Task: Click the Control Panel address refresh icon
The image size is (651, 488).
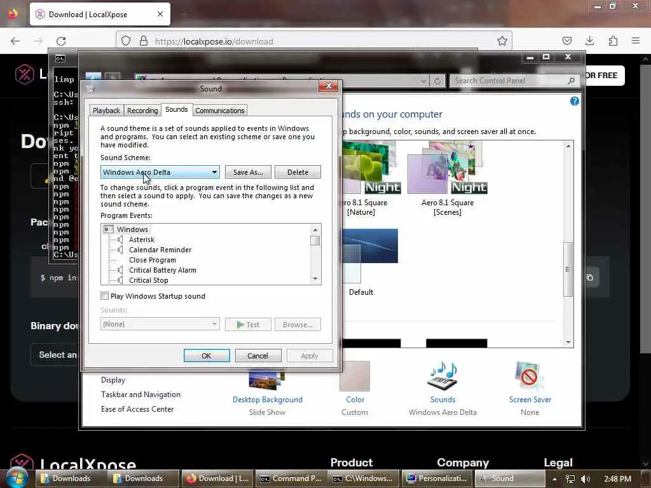Action: 437,81
